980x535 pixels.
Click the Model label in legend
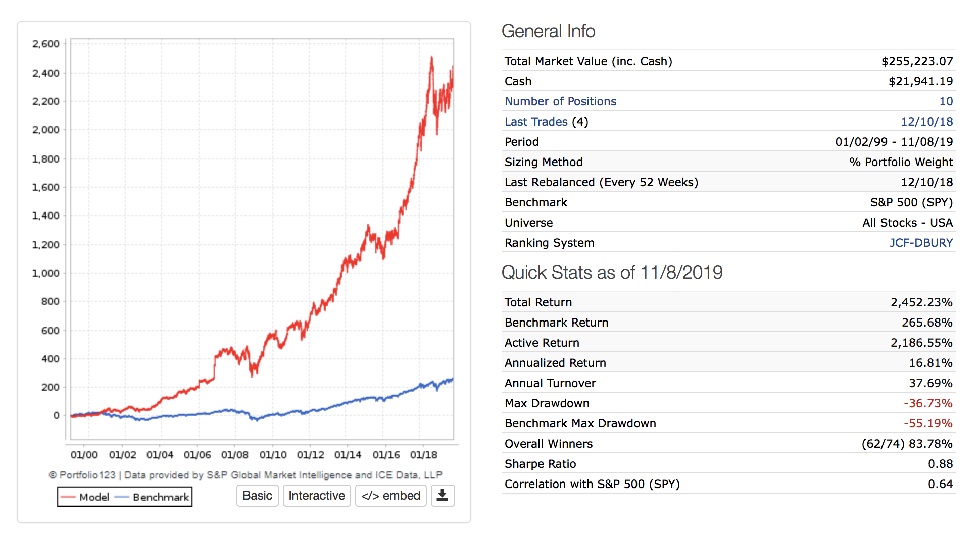pyautogui.click(x=94, y=497)
